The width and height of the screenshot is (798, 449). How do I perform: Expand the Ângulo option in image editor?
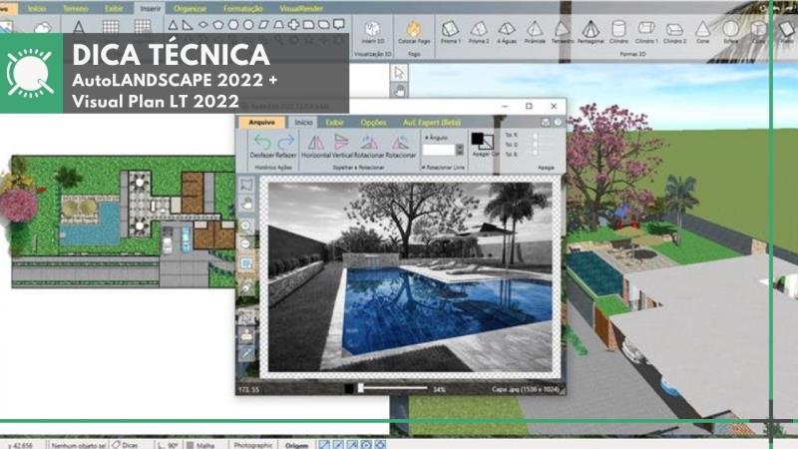(x=436, y=138)
